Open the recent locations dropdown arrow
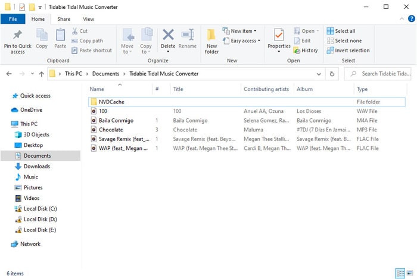The width and height of the screenshot is (417, 279). tap(32, 74)
